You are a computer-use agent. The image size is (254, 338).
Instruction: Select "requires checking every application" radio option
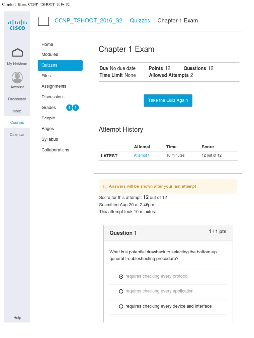pos(121,291)
